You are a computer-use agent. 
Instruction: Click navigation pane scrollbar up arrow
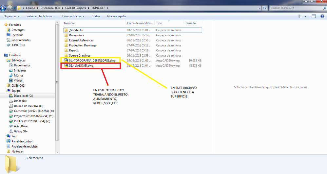(57, 22)
